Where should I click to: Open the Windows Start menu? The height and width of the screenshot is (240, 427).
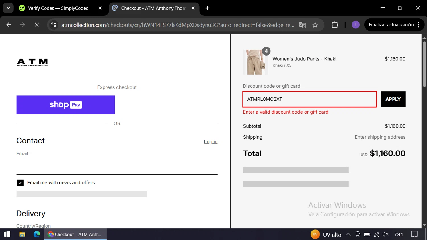tap(7, 234)
